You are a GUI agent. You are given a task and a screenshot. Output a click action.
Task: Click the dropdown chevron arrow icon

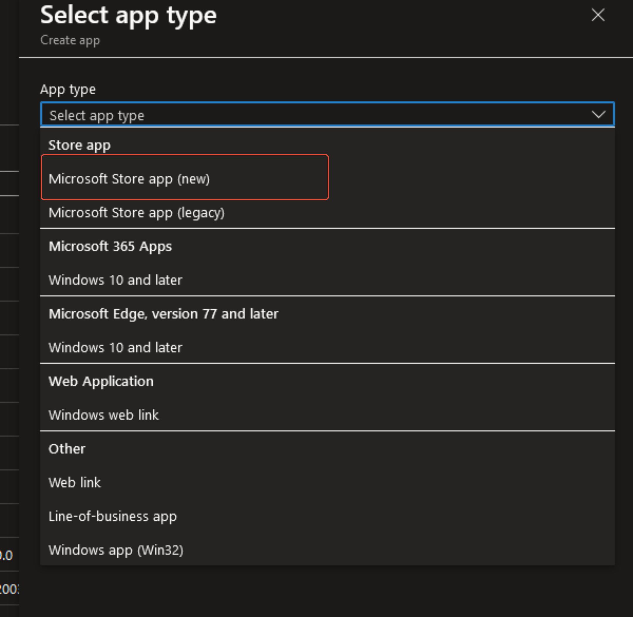[598, 114]
